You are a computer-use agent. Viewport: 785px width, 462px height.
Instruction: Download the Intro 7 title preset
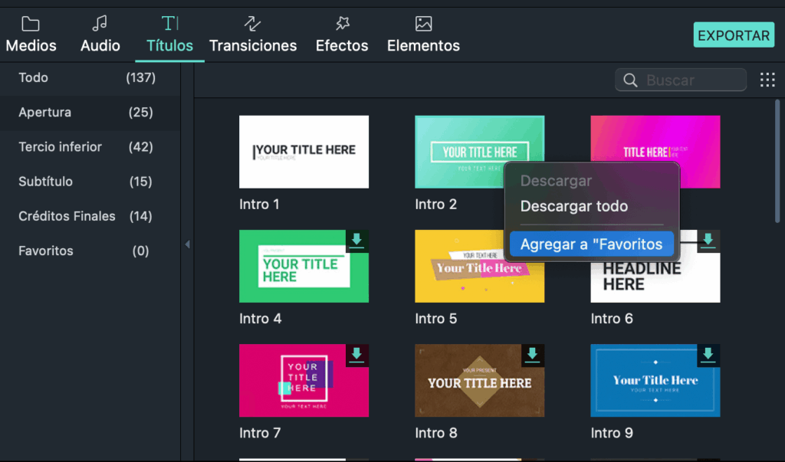pos(356,355)
